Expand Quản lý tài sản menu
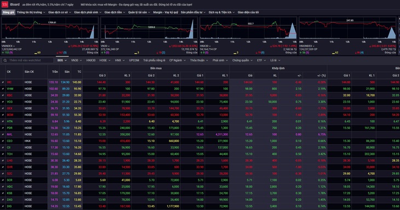 click(x=139, y=12)
